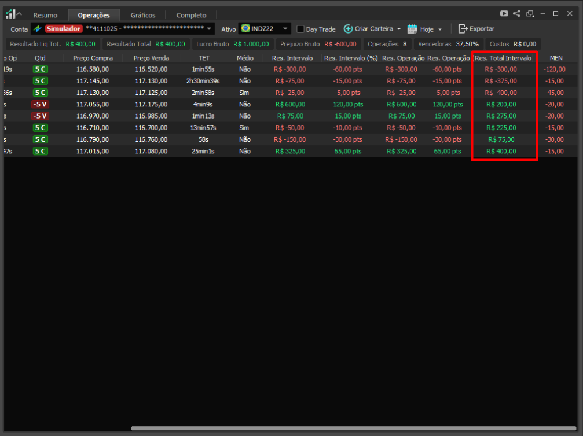Switch to the Resumo tab

pos(45,16)
